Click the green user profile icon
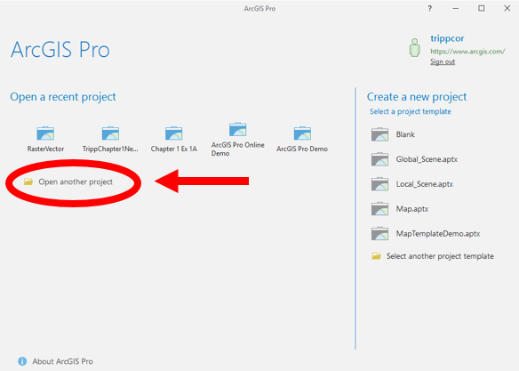Viewport: 519px width, 371px height. (415, 48)
